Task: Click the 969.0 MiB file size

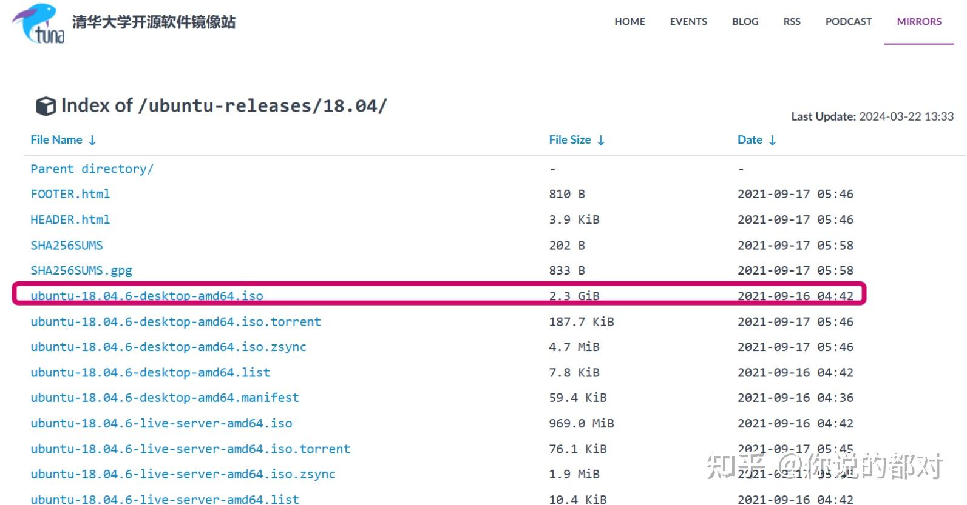Action: [582, 423]
